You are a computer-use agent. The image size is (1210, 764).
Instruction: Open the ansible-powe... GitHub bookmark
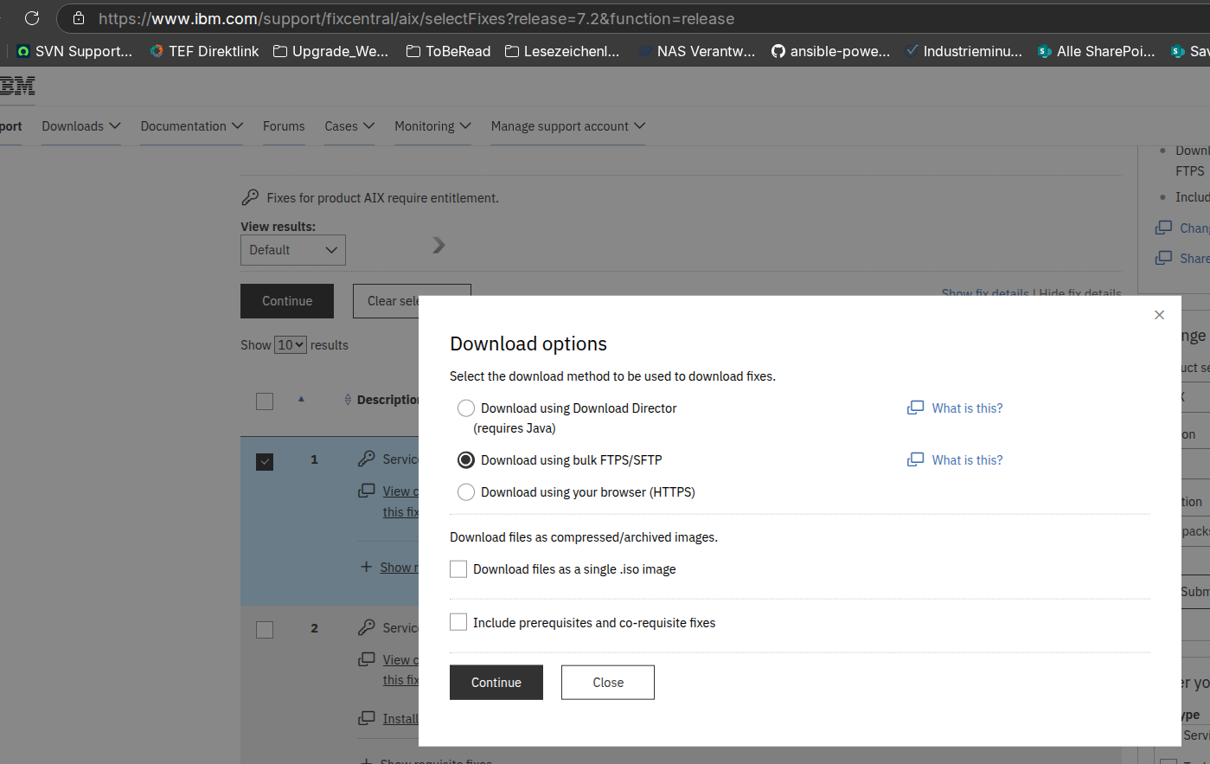tap(830, 51)
